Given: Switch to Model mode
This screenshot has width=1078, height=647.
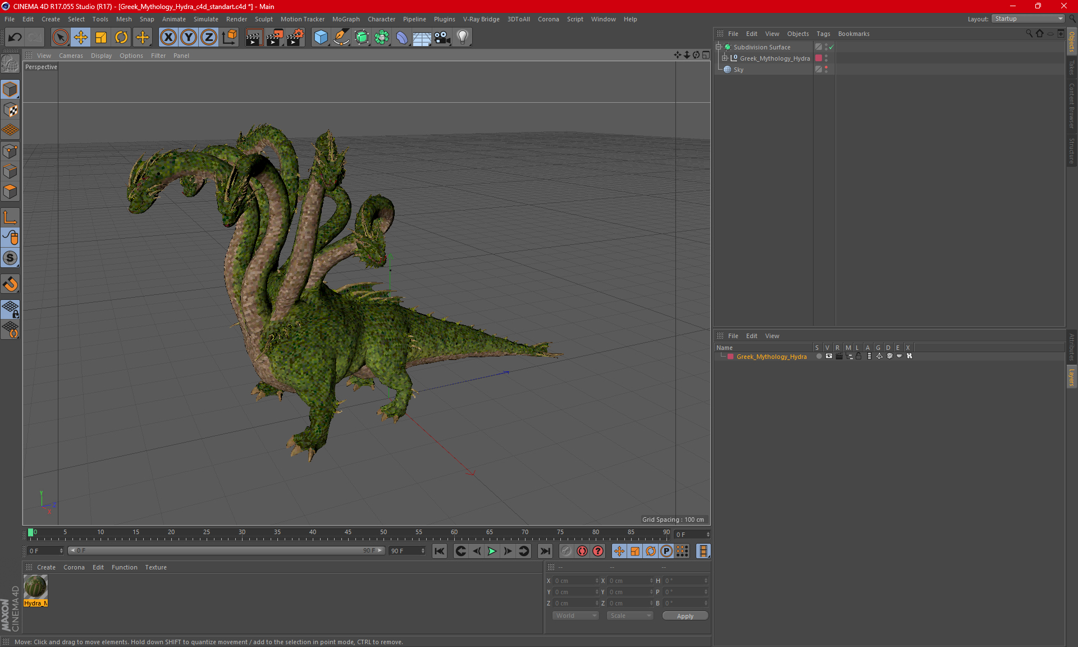Looking at the screenshot, I should point(11,90).
